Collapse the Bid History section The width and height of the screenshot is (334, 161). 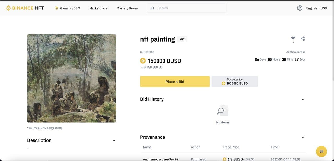(303, 99)
